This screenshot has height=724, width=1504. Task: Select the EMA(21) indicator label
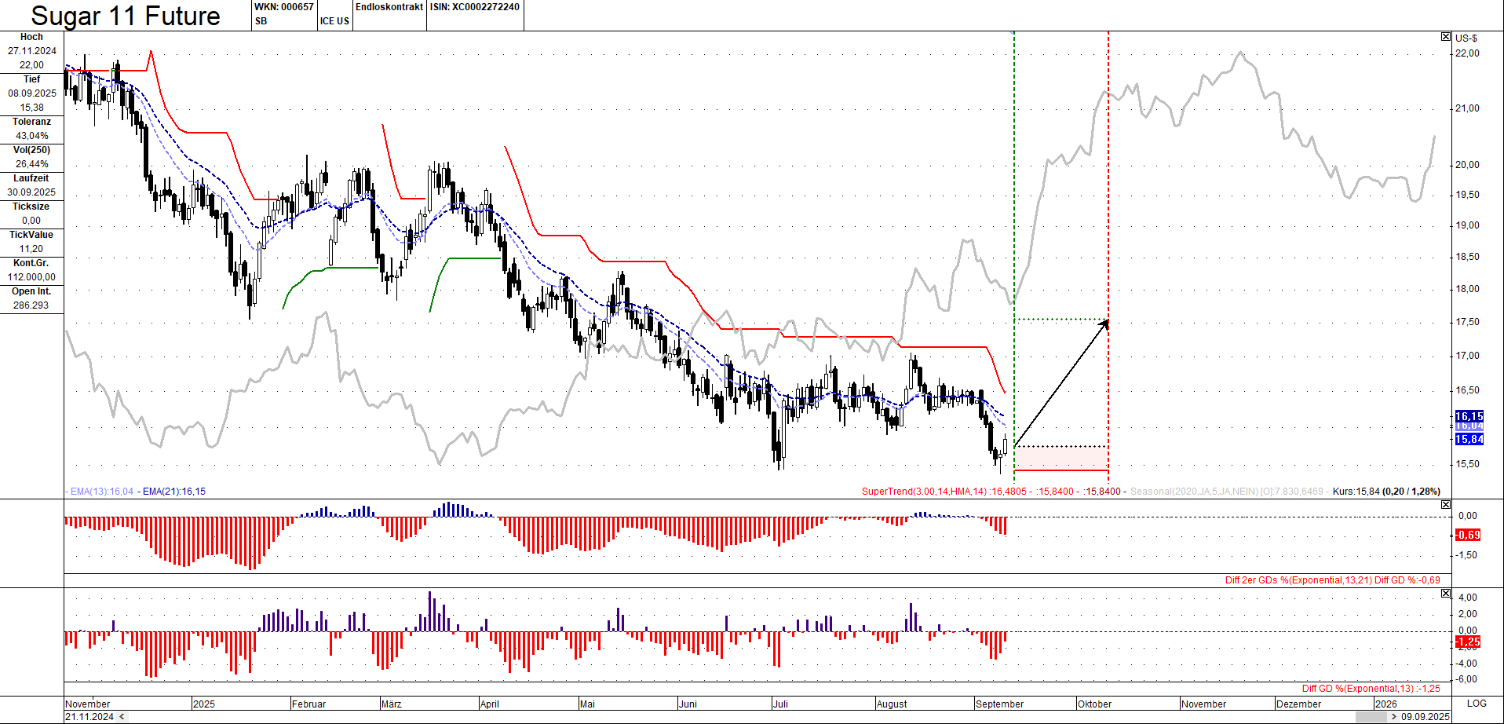pos(173,492)
